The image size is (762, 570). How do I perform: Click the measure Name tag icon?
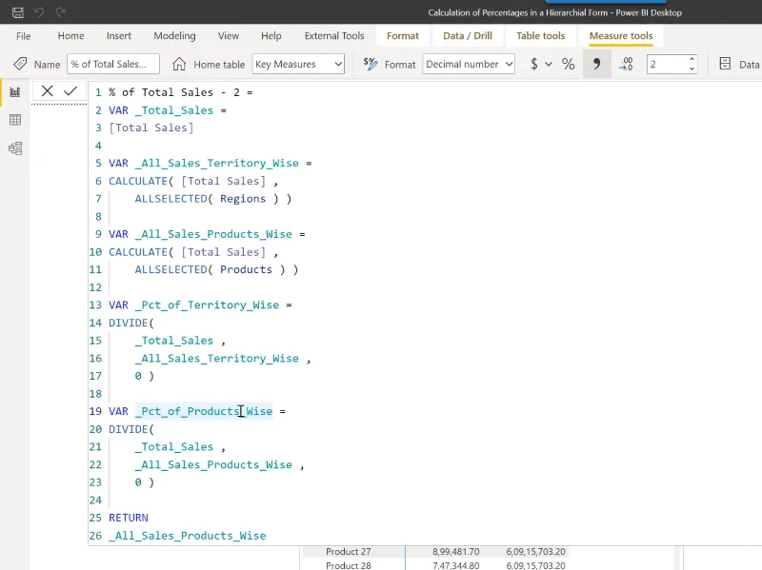click(20, 64)
